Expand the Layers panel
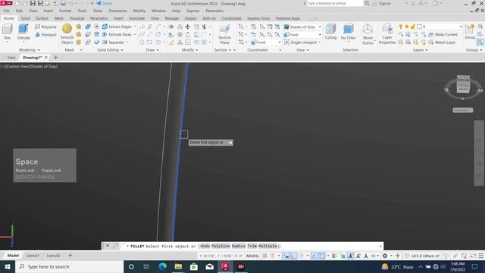The height and width of the screenshot is (273, 485). 421,50
